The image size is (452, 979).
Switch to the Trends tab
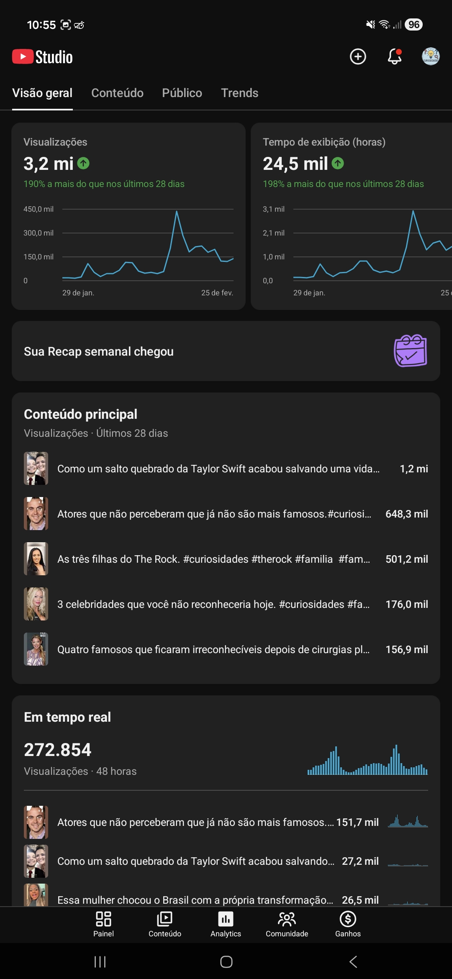tap(239, 93)
